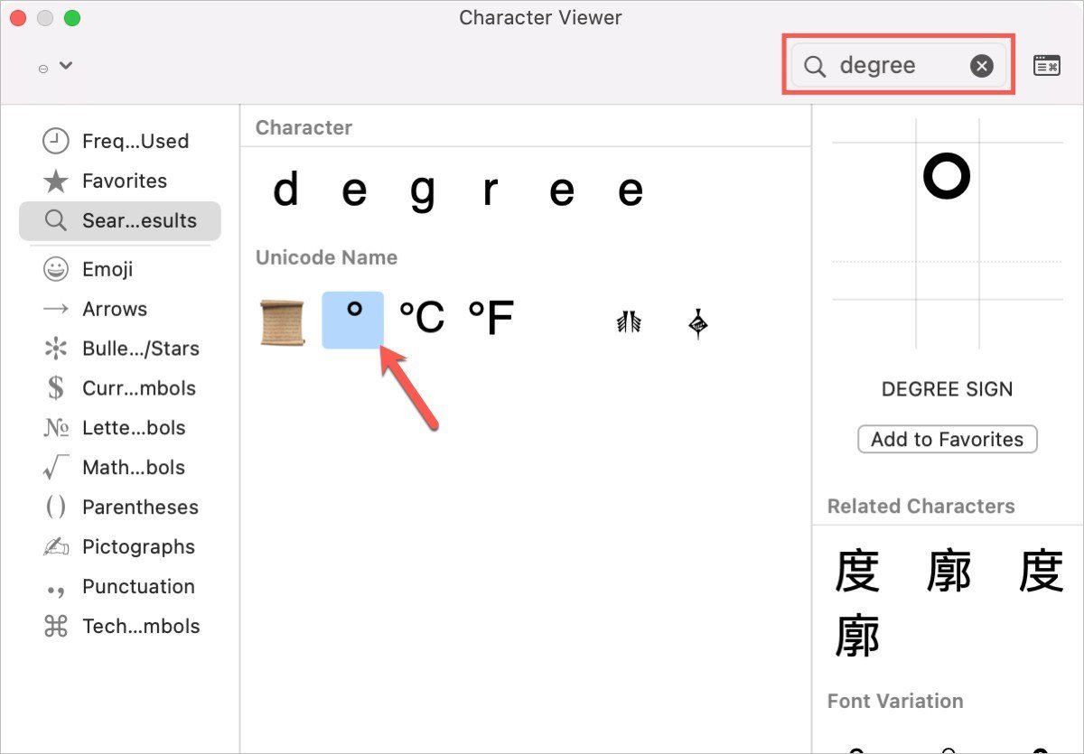Image resolution: width=1084 pixels, height=754 pixels.
Task: Open the Punctuation category
Action: tap(119, 587)
